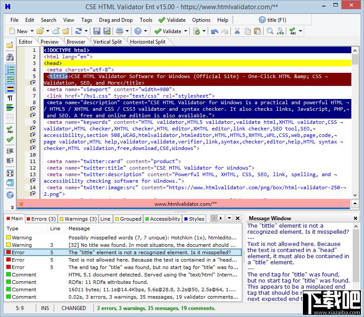
Task: Click the editor vertical scrollbar thumb
Action: click(355, 59)
